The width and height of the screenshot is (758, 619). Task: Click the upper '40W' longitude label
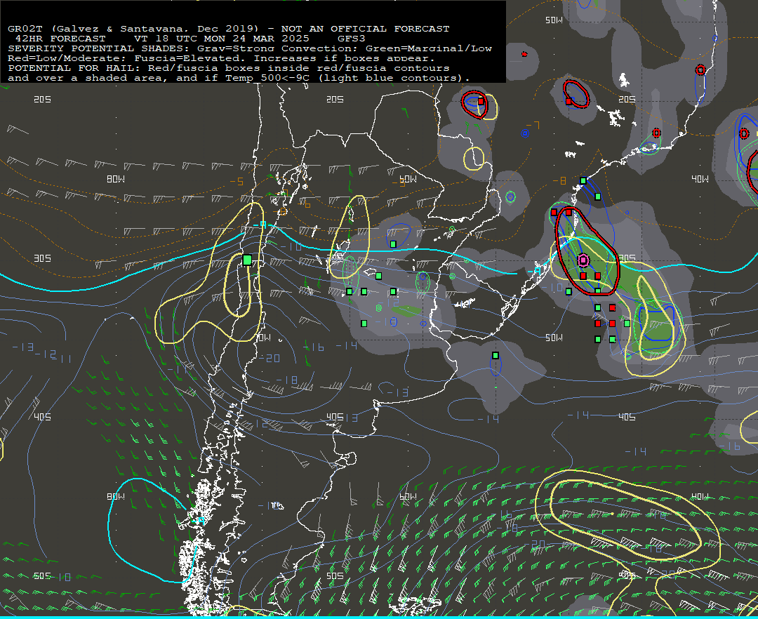point(700,179)
